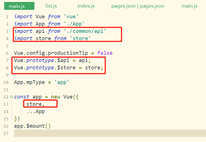Image resolution: width=206 pixels, height=142 pixels.
Task: Place cursor on highlighted empty line 17
Action: [x=109, y=133]
